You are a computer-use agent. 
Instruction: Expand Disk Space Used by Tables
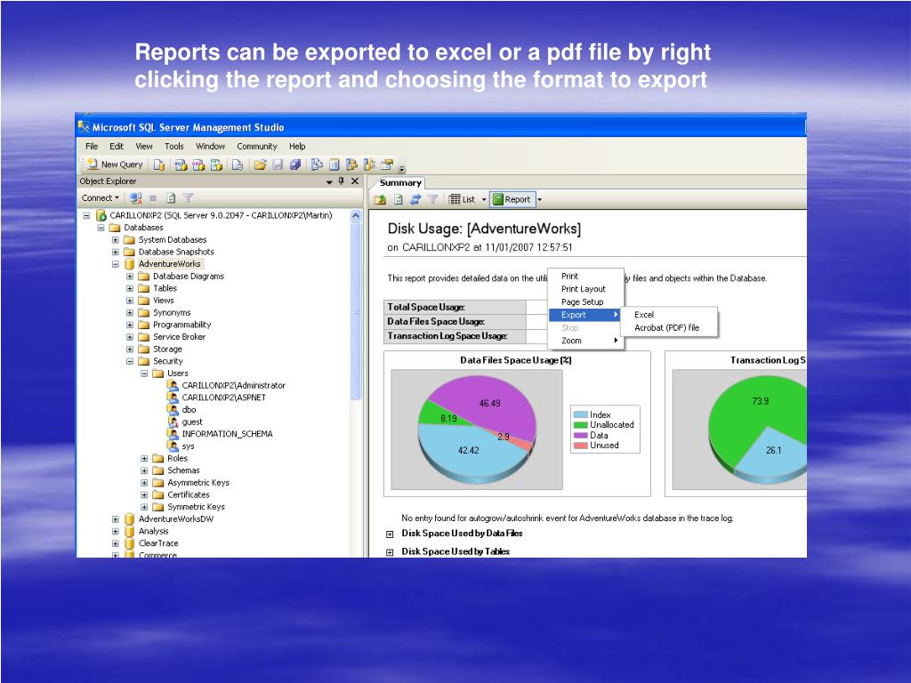click(x=390, y=552)
